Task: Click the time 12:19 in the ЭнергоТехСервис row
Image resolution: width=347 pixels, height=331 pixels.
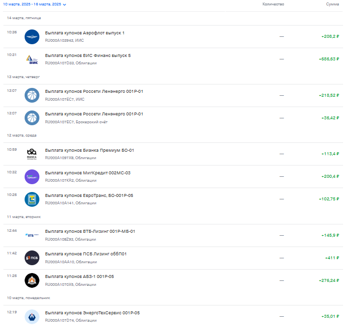Action: (x=12, y=312)
